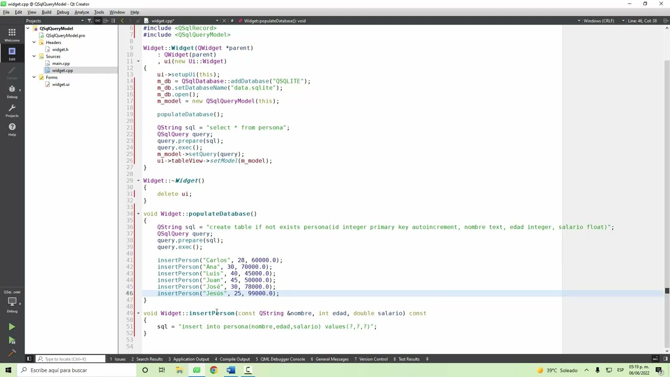
Task: Show the Issues output pane
Action: (118, 359)
